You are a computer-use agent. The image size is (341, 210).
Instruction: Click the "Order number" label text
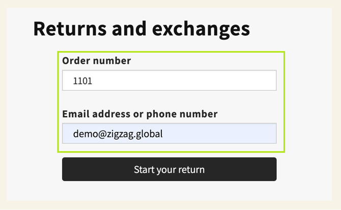point(96,61)
